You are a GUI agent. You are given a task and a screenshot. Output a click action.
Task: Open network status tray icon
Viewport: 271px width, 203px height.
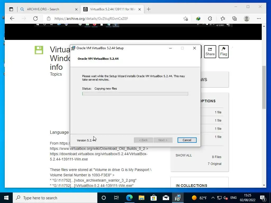[219, 198]
